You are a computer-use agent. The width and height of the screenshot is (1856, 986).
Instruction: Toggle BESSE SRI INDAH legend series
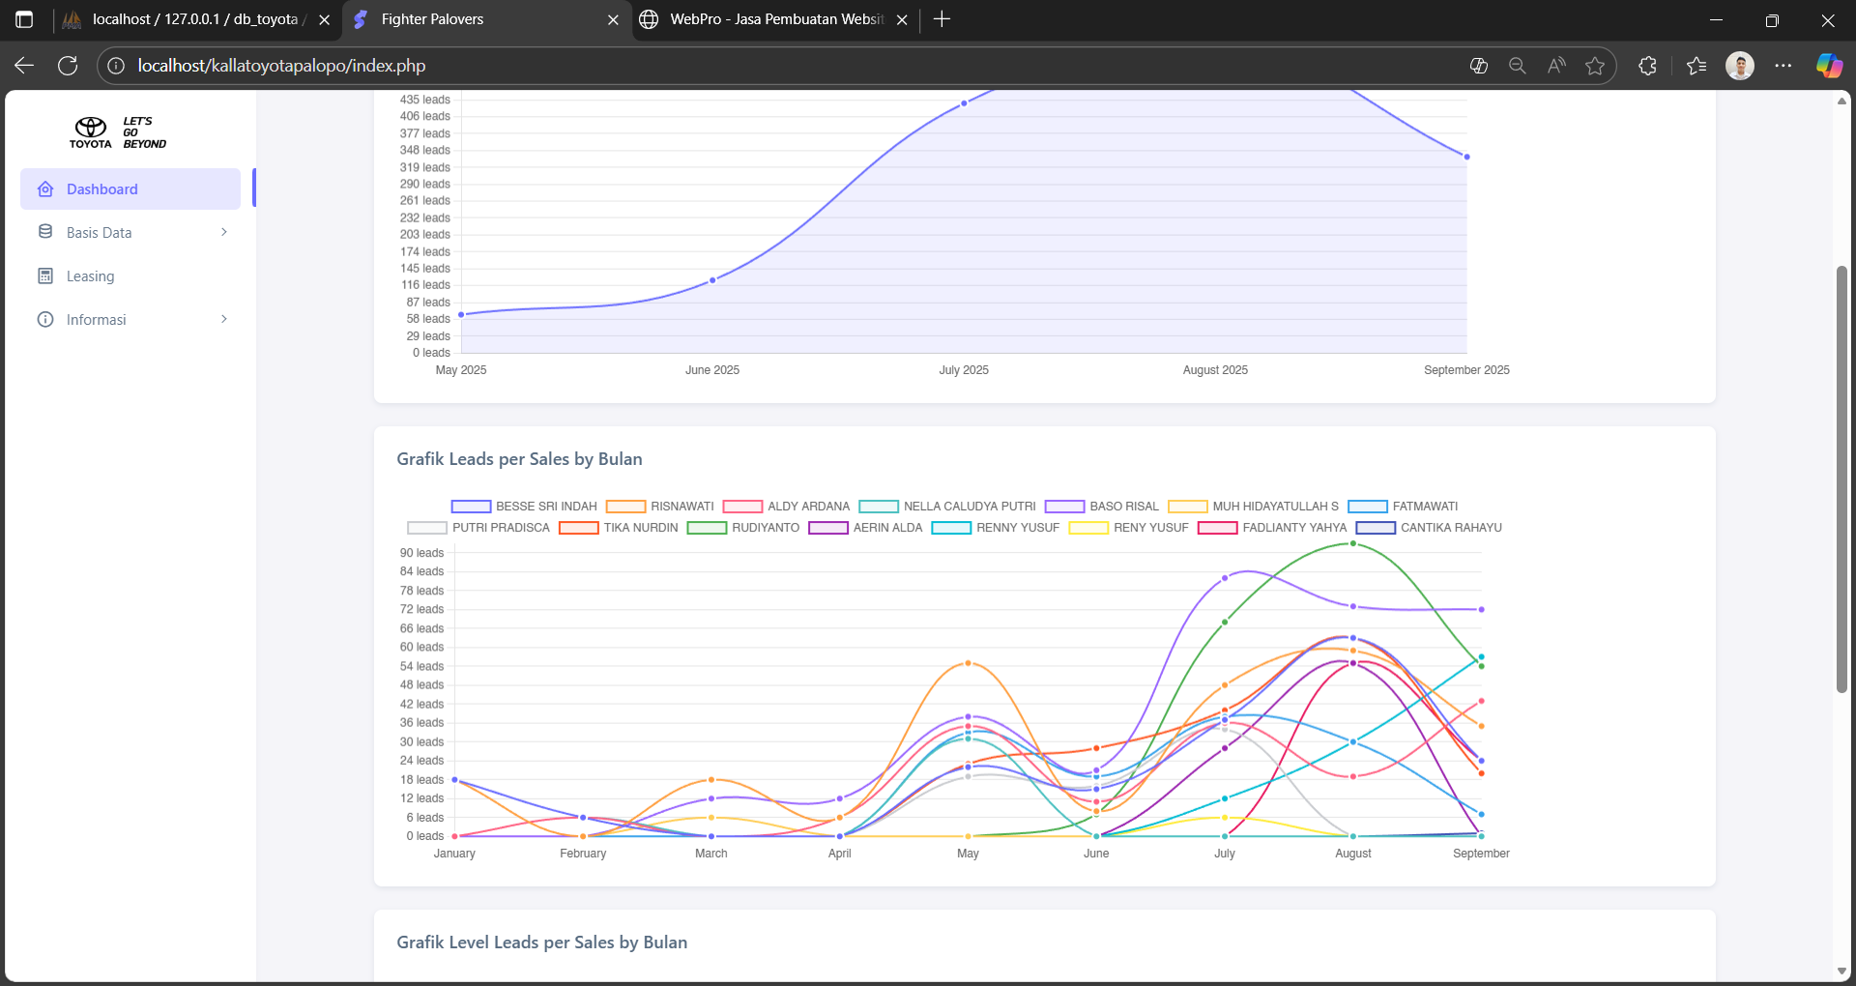471,507
